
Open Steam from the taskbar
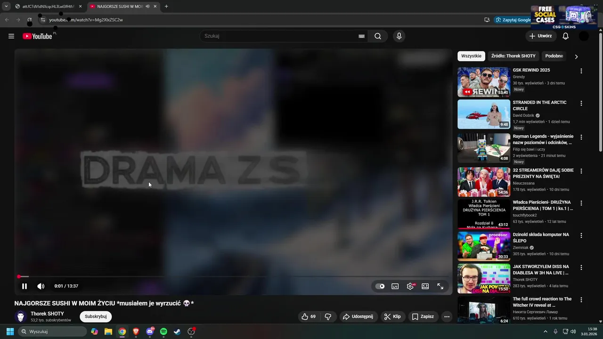pyautogui.click(x=177, y=331)
